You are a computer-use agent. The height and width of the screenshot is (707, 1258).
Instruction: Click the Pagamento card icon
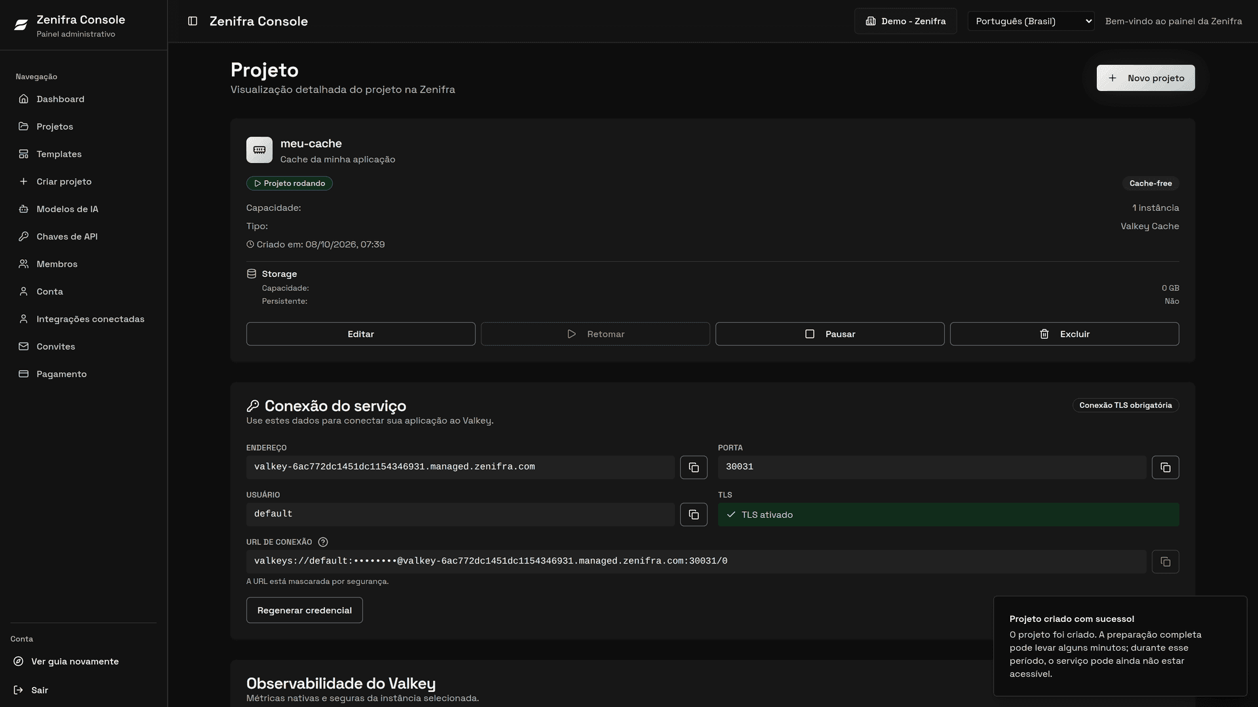(24, 374)
